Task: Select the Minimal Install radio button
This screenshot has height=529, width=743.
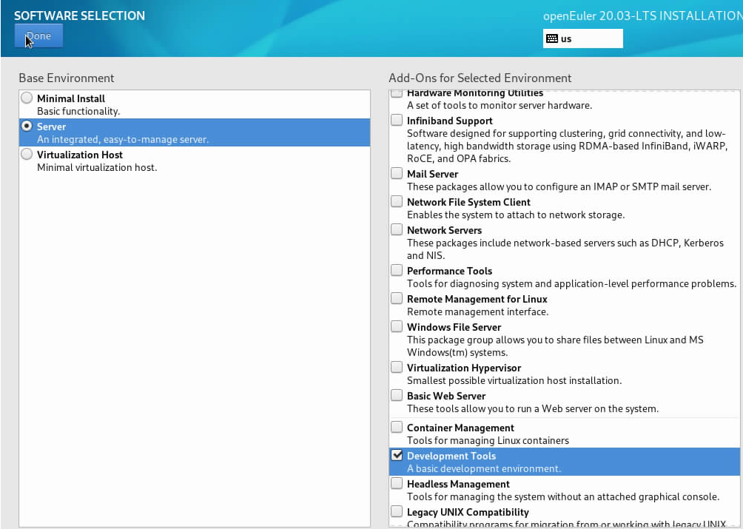Action: point(27,98)
